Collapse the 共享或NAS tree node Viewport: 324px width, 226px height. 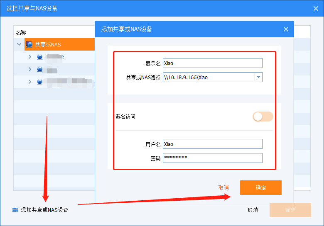point(19,44)
